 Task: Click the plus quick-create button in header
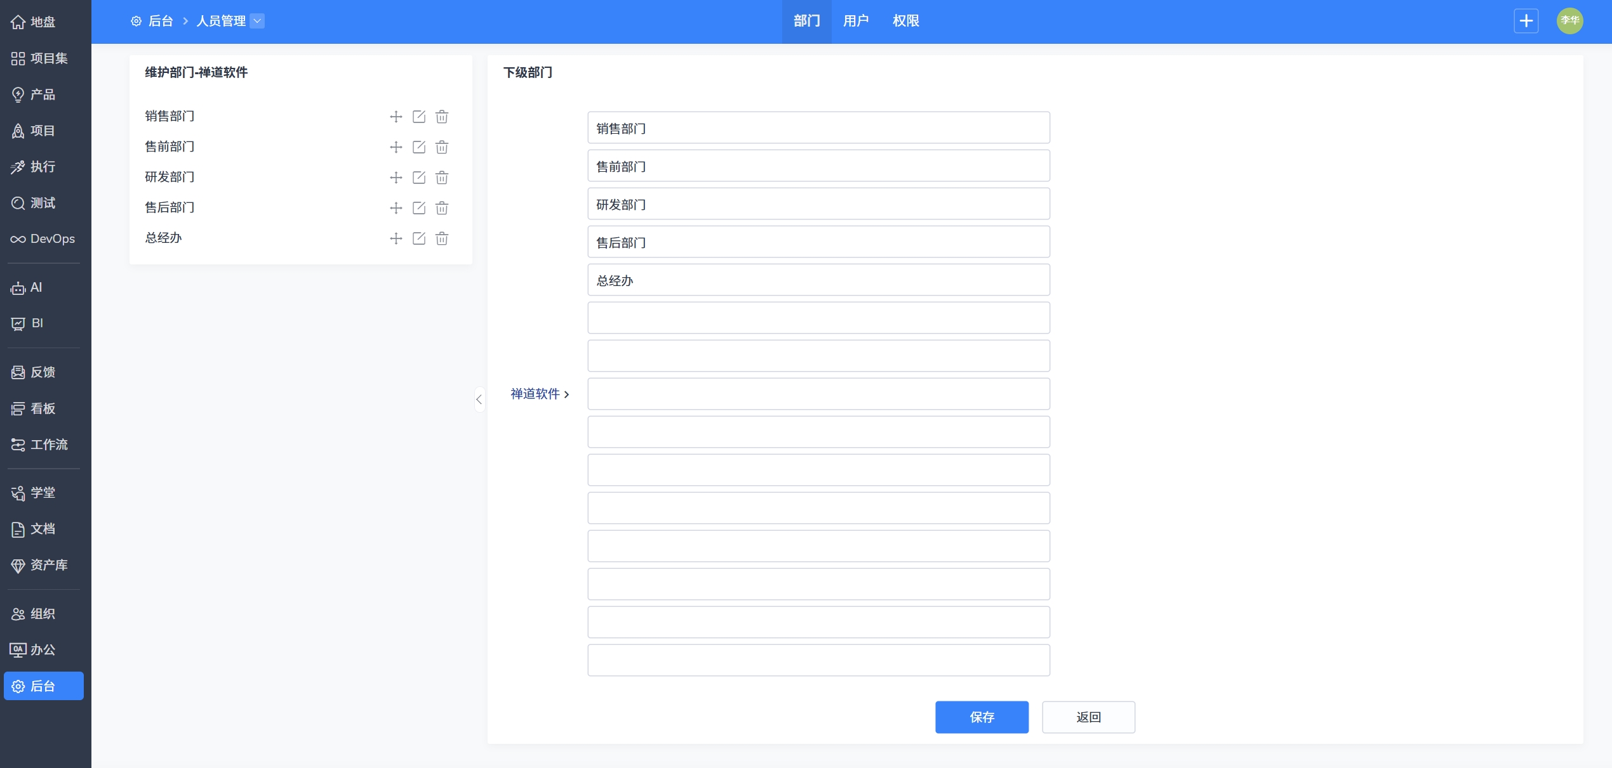click(x=1526, y=21)
